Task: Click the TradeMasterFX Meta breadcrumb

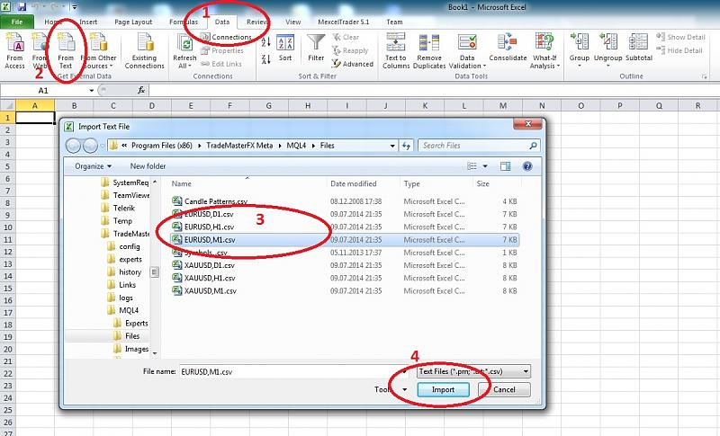Action: [x=239, y=146]
